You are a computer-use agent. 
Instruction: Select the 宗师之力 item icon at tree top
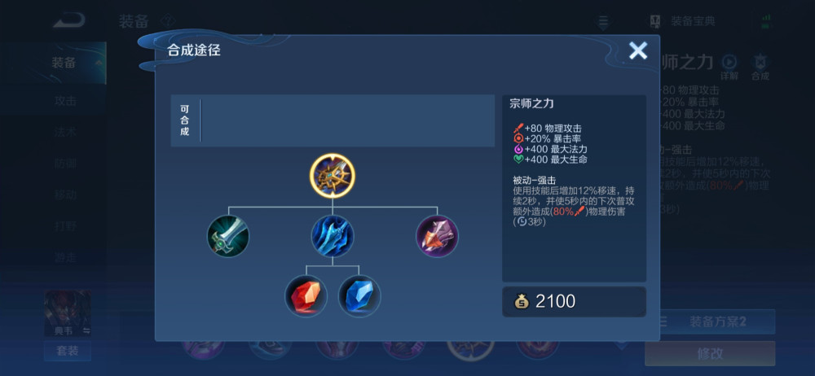pos(333,176)
